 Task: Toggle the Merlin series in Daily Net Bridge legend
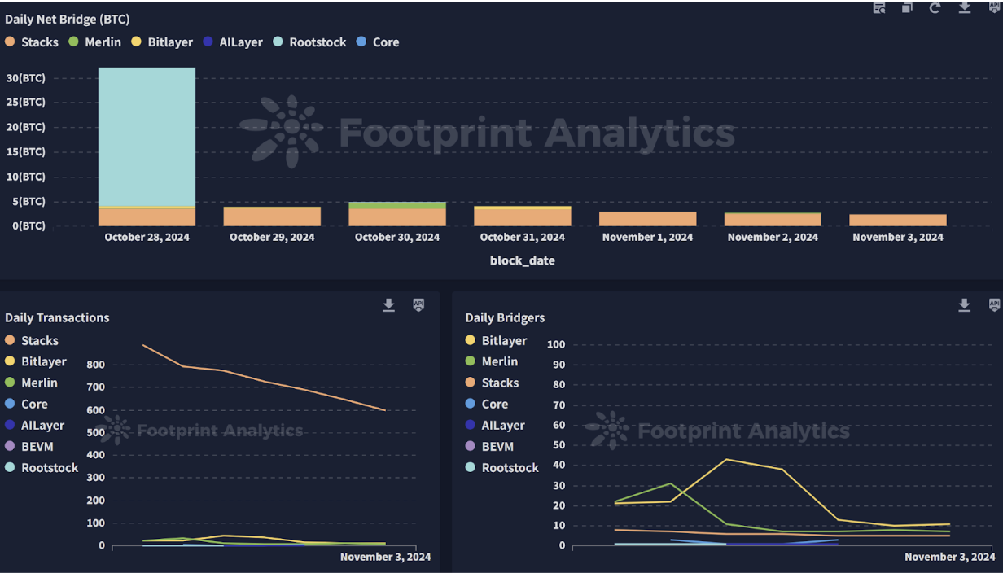point(94,42)
